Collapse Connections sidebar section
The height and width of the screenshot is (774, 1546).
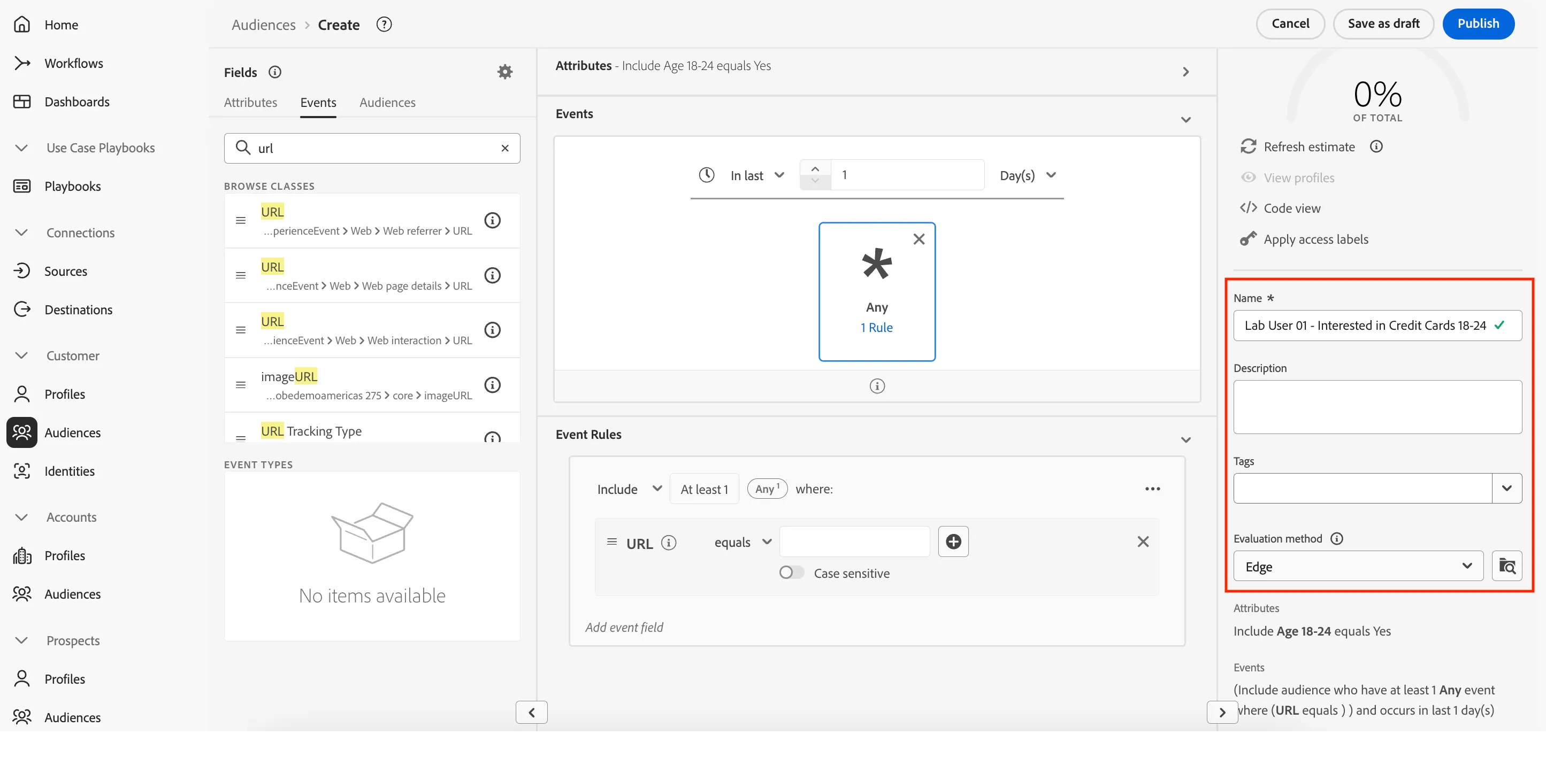[x=21, y=233]
